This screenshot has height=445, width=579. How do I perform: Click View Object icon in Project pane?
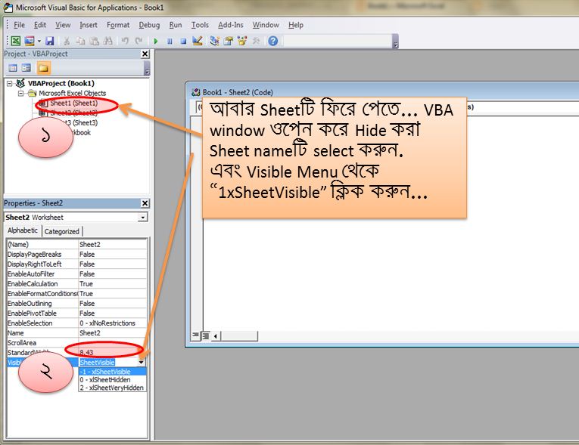point(26,68)
